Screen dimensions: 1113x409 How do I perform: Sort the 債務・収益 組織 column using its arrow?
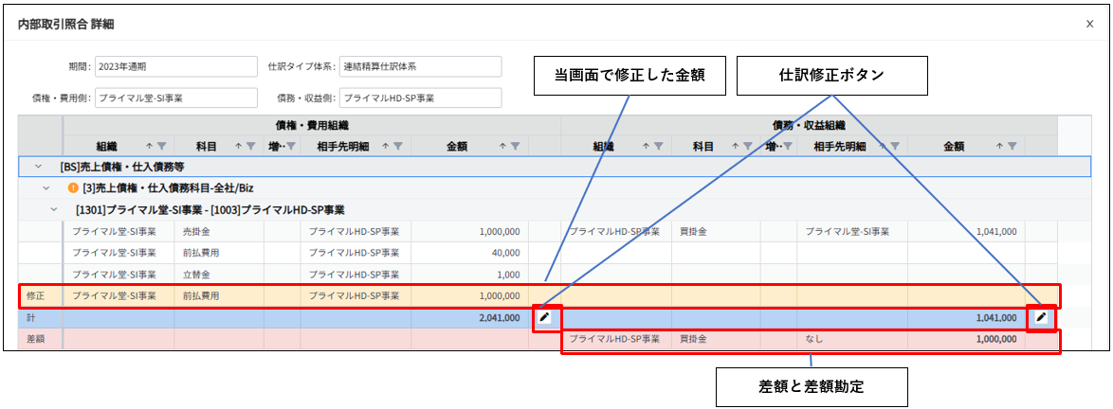(x=645, y=146)
